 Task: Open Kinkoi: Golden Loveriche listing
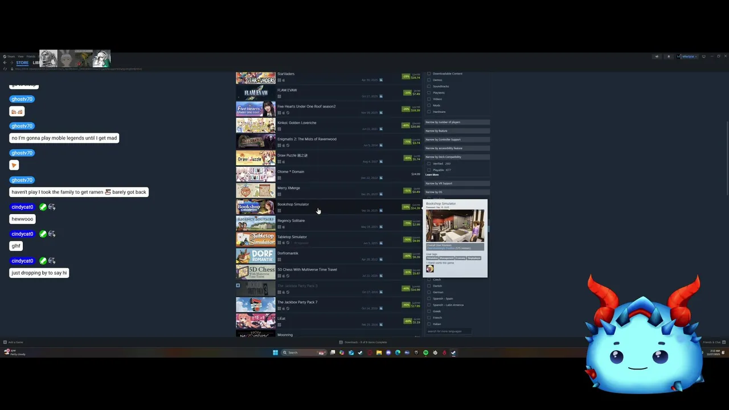click(x=329, y=125)
